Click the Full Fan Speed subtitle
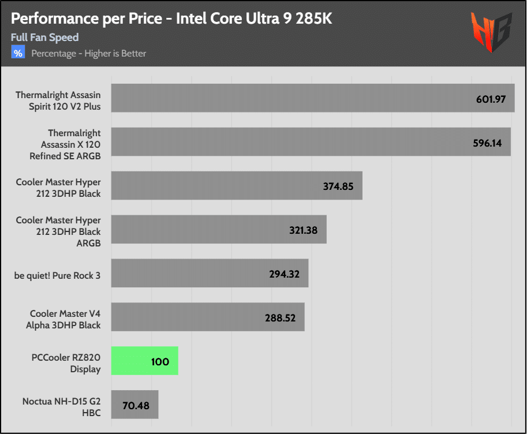The width and height of the screenshot is (527, 434). pos(45,38)
